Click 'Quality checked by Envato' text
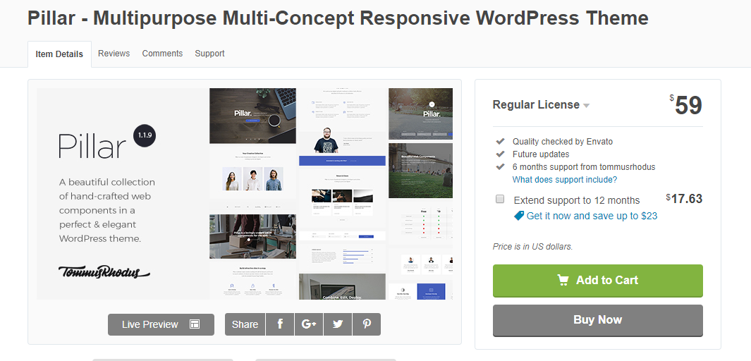Screen dimensions: 751x361 562,142
